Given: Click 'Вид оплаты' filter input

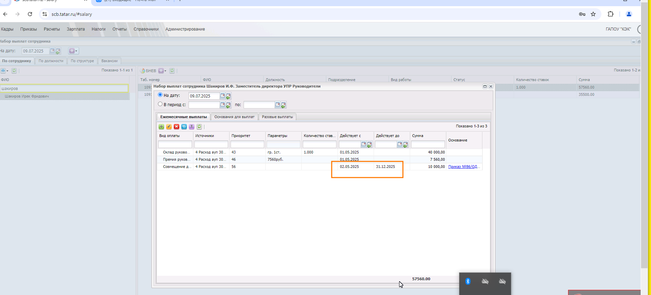Looking at the screenshot, I should point(175,144).
